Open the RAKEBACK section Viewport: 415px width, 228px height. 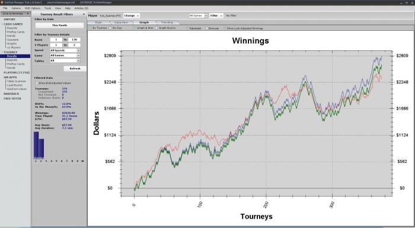tap(11, 94)
